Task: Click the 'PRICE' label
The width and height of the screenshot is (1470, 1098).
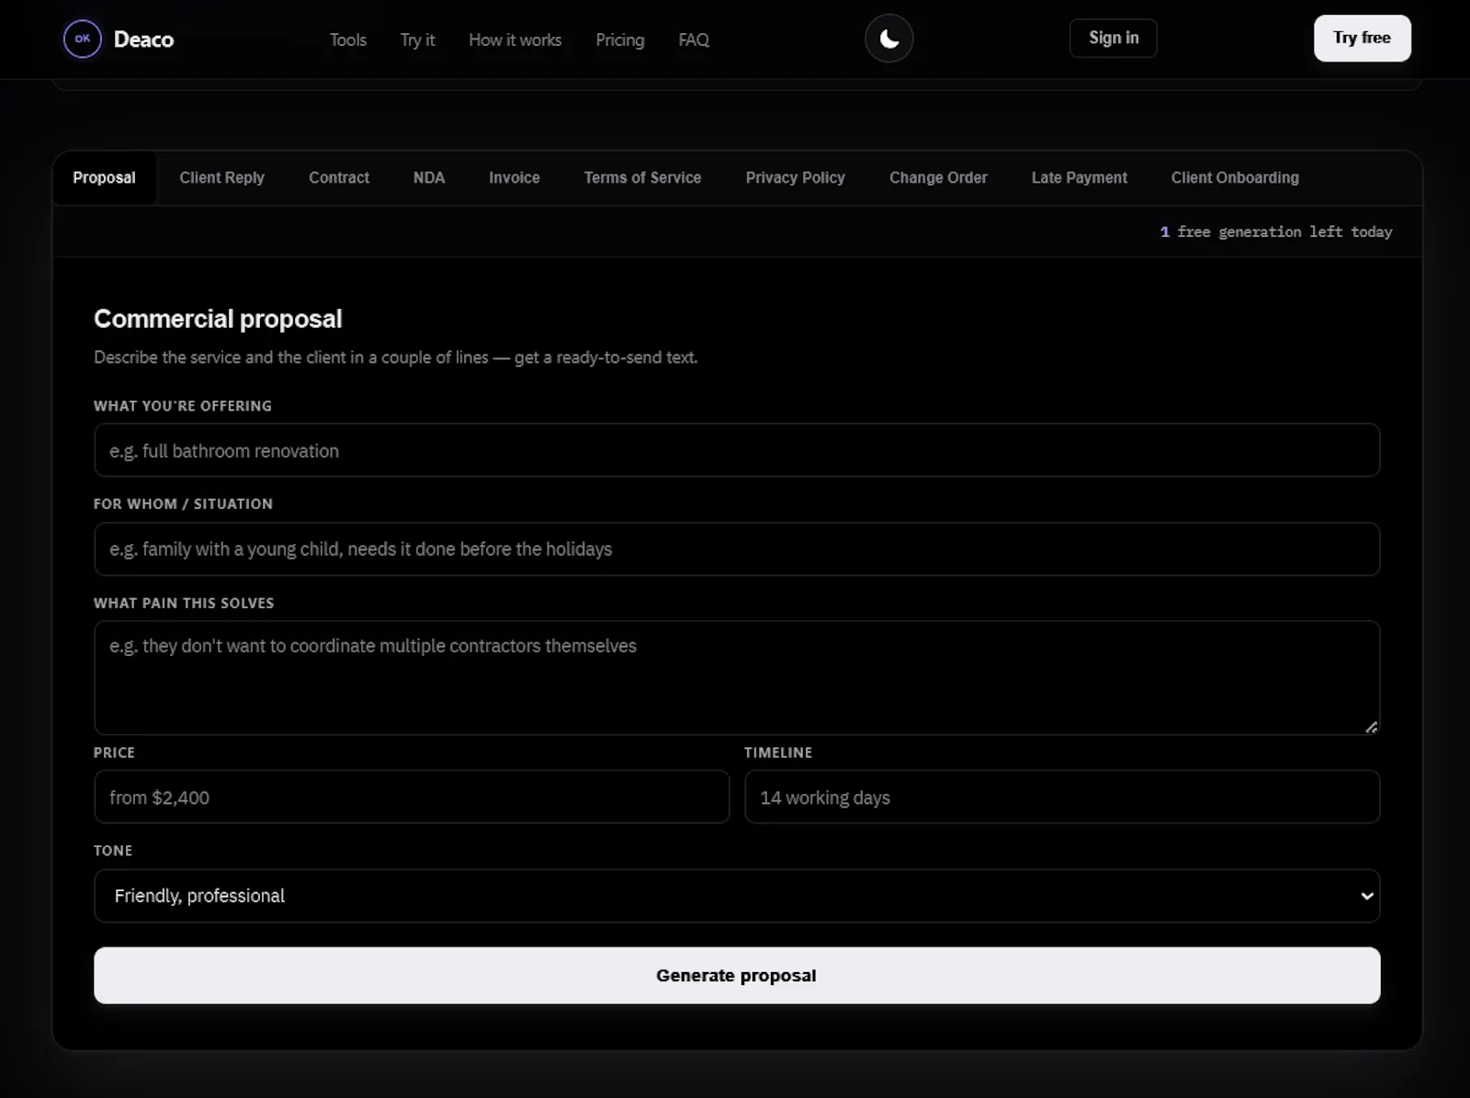Action: pyautogui.click(x=114, y=753)
